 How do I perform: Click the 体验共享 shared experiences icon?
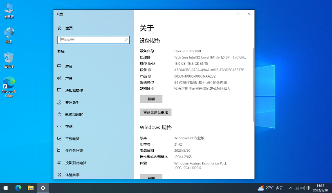click(59, 175)
